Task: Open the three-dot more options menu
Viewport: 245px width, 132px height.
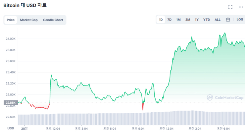Action: click(240, 7)
